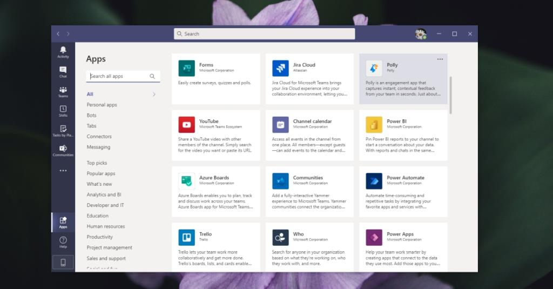Open the Power Apps title text
The width and height of the screenshot is (553, 289).
coord(400,234)
